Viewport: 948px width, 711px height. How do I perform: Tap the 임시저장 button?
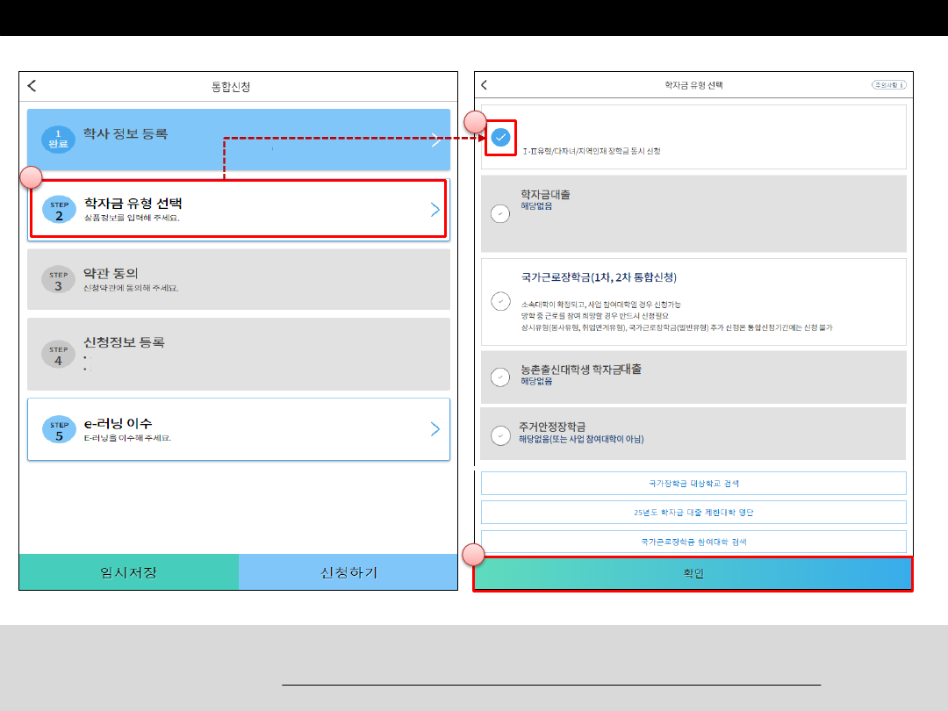(x=129, y=572)
